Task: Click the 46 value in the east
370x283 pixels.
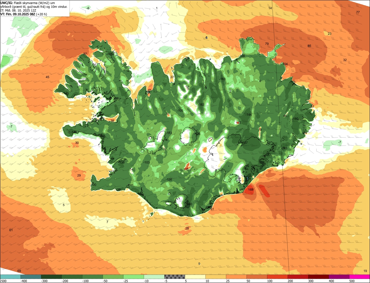Action: [x=285, y=116]
